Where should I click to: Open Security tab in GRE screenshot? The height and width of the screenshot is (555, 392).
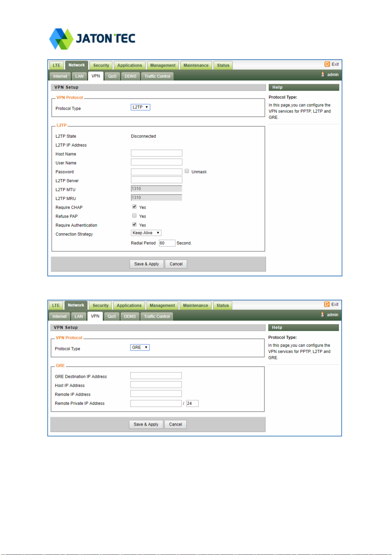pos(100,306)
